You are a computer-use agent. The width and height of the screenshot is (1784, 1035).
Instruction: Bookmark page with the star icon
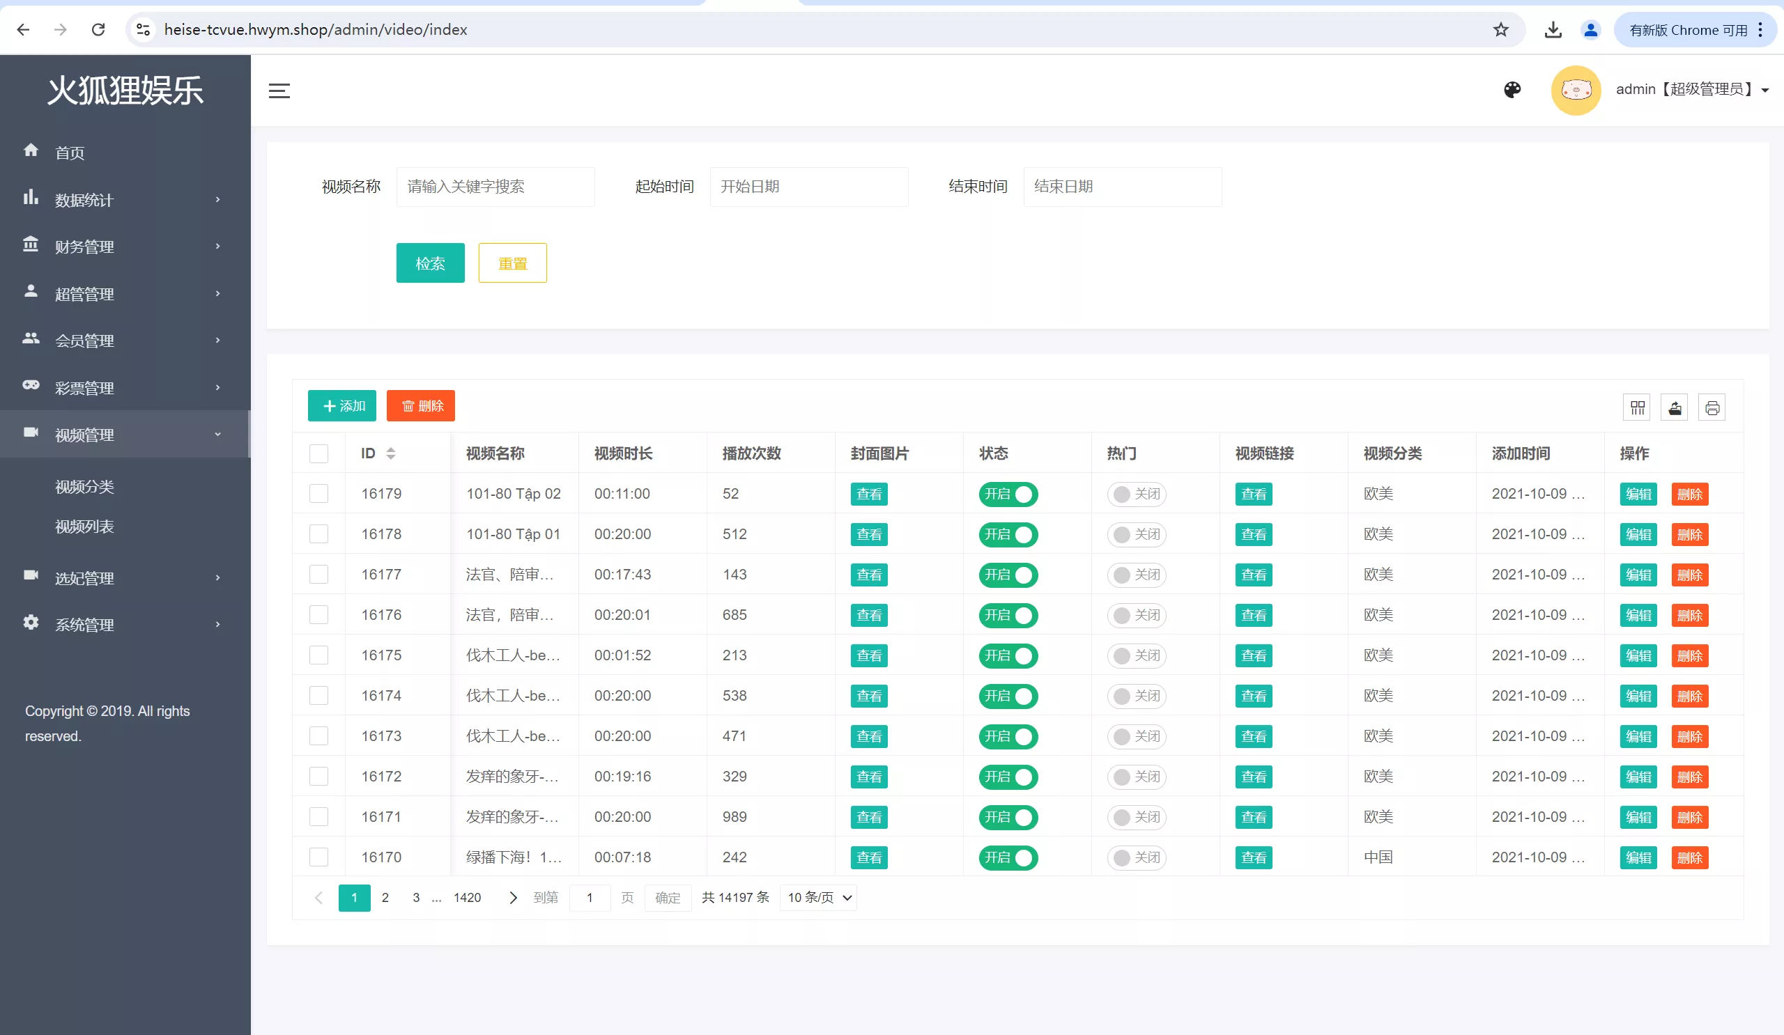pos(1501,30)
